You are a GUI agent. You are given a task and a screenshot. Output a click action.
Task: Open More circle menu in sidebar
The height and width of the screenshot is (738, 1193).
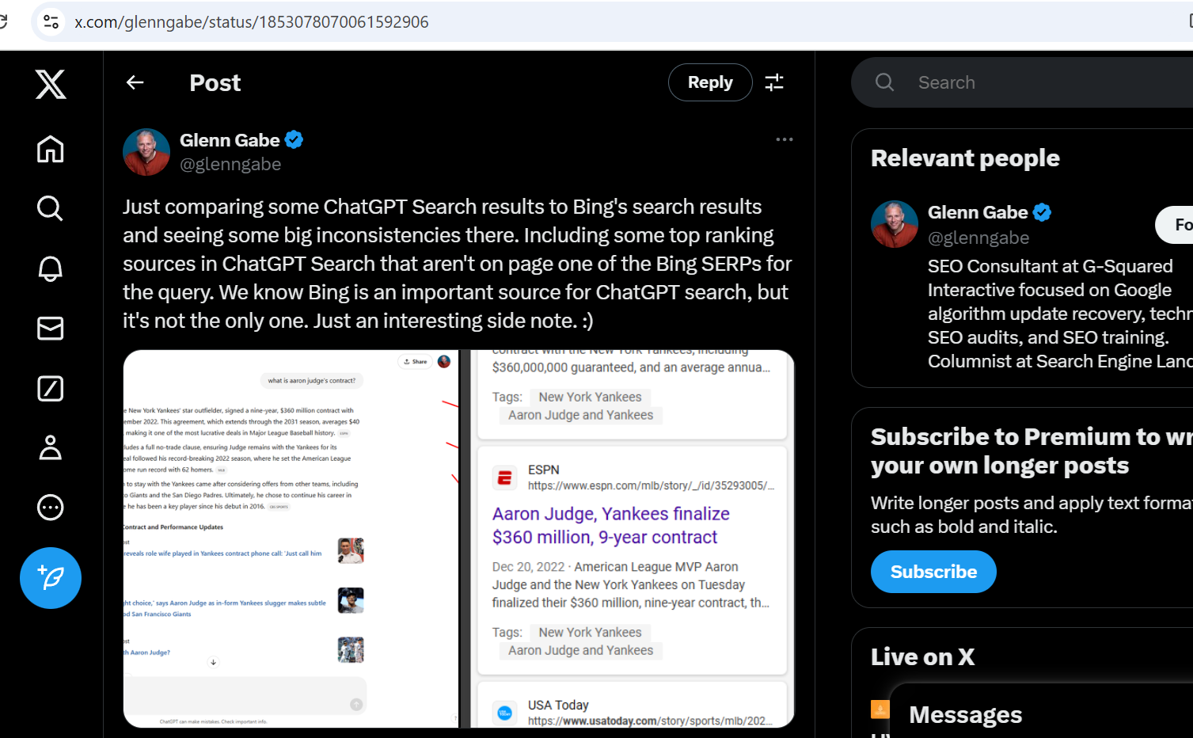[x=51, y=507]
